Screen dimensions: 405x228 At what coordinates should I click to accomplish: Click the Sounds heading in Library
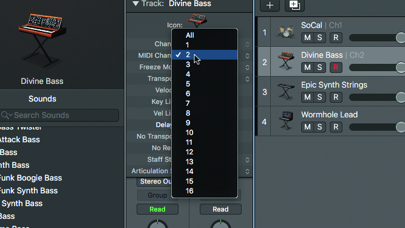(x=42, y=98)
